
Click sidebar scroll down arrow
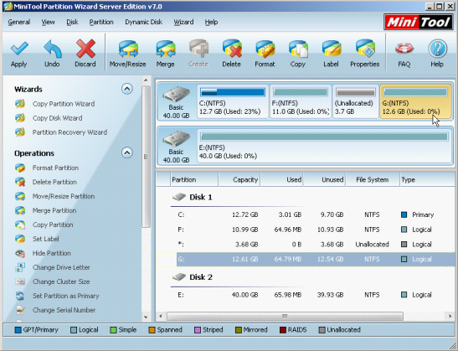pos(146,317)
